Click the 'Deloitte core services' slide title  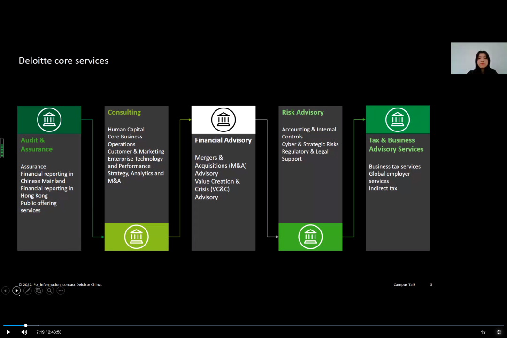click(x=63, y=61)
